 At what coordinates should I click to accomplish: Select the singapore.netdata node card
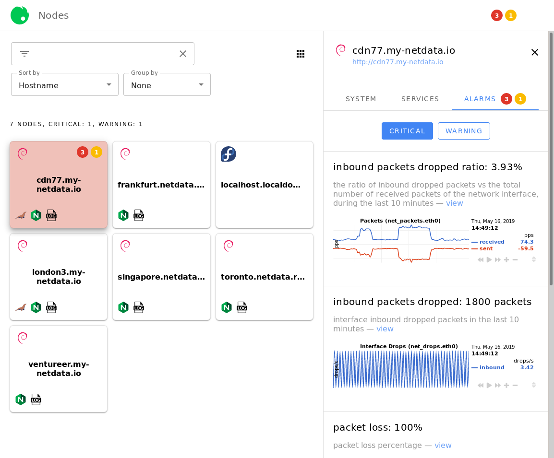pos(161,277)
